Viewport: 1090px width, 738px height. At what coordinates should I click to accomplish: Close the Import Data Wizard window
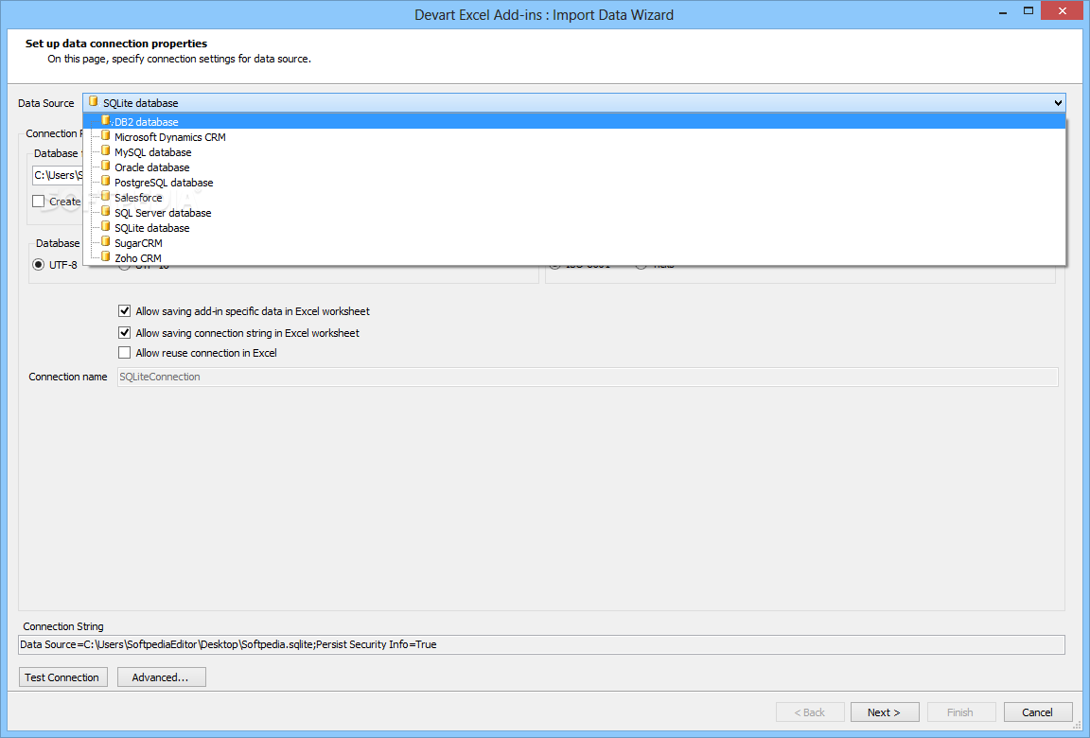coord(1063,10)
